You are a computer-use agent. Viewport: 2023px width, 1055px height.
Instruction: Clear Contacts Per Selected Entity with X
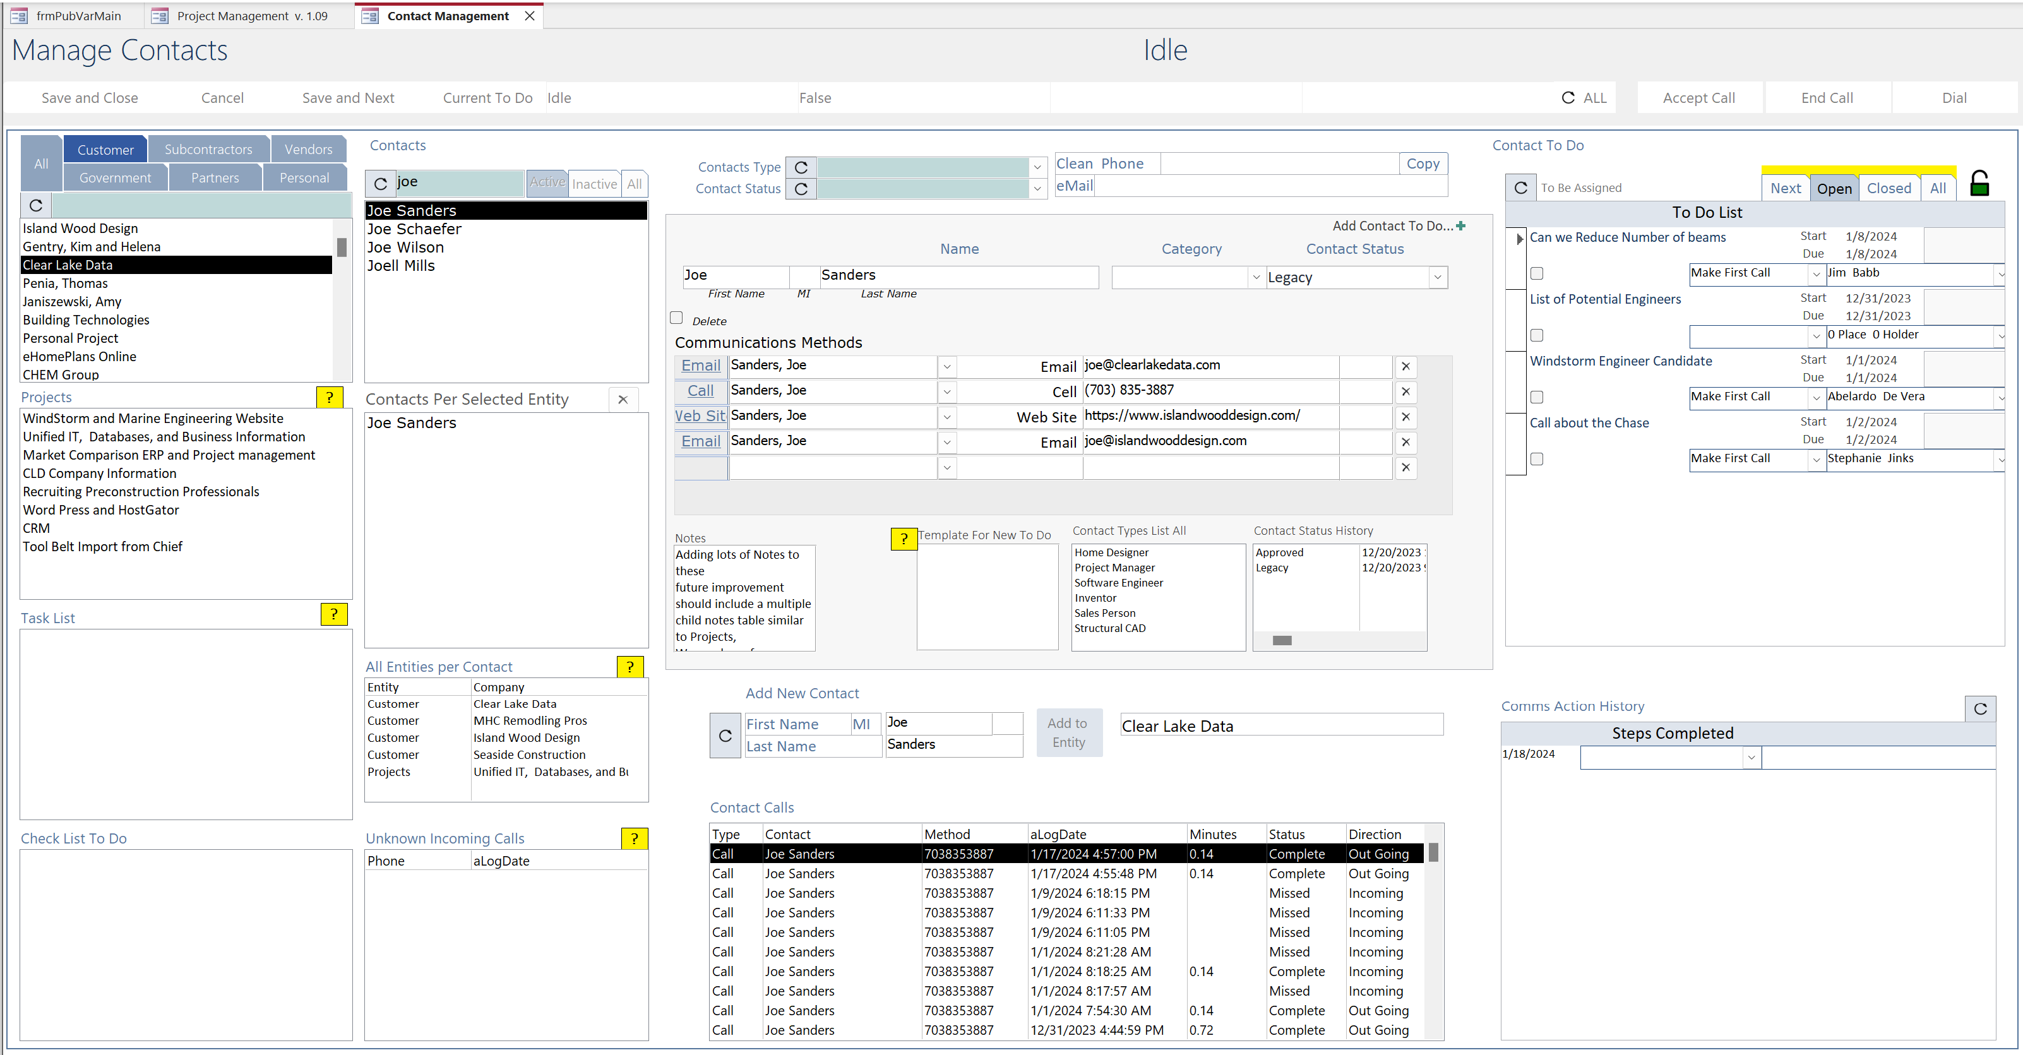pos(623,399)
